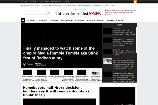Click the right sidebar banner image
The image size is (158, 105).
pos(117,96)
